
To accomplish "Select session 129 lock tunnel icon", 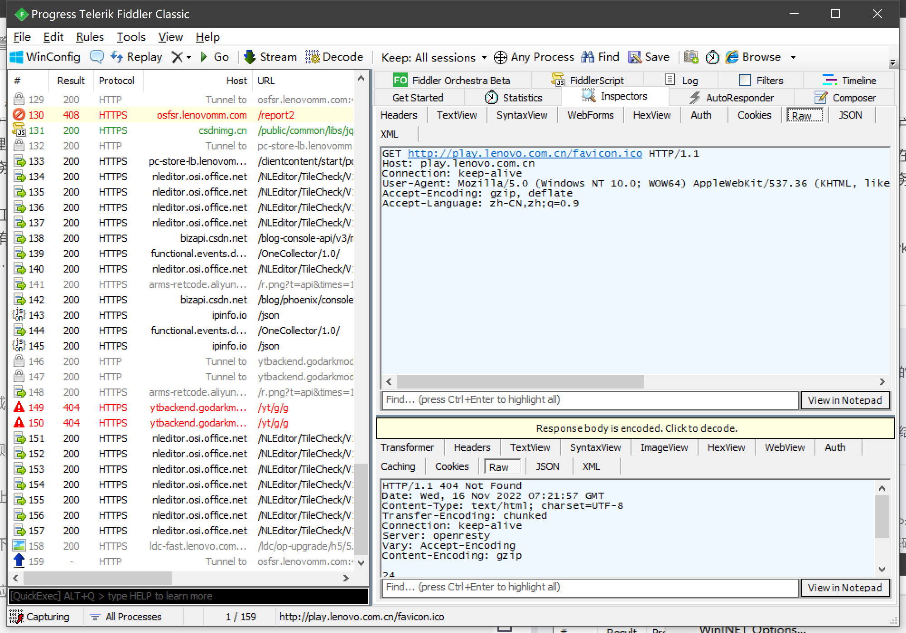I will [19, 100].
